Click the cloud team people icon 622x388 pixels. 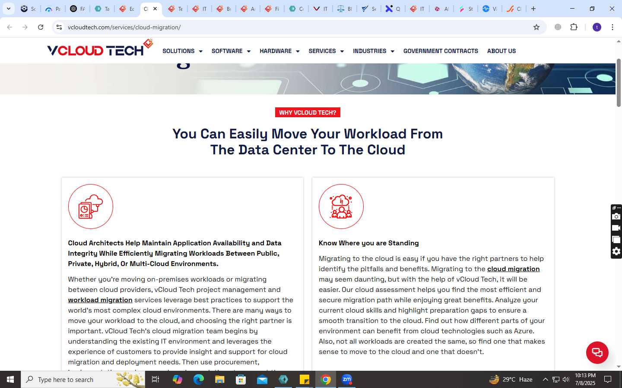[341, 207]
